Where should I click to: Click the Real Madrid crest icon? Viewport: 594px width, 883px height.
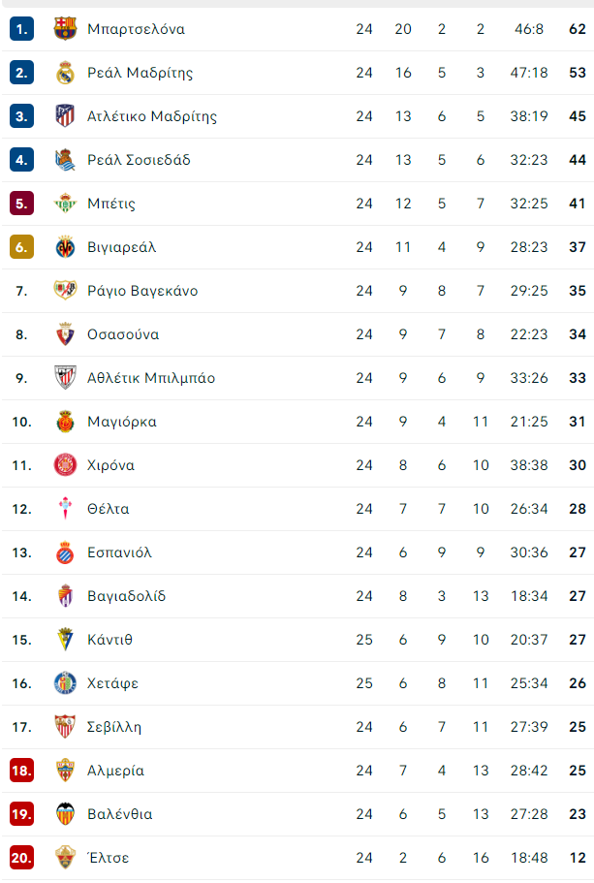click(x=65, y=73)
